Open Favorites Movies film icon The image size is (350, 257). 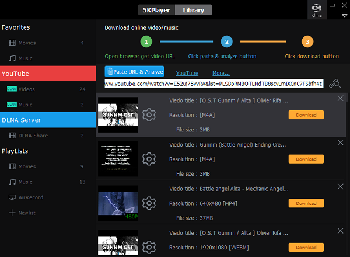(x=12, y=43)
